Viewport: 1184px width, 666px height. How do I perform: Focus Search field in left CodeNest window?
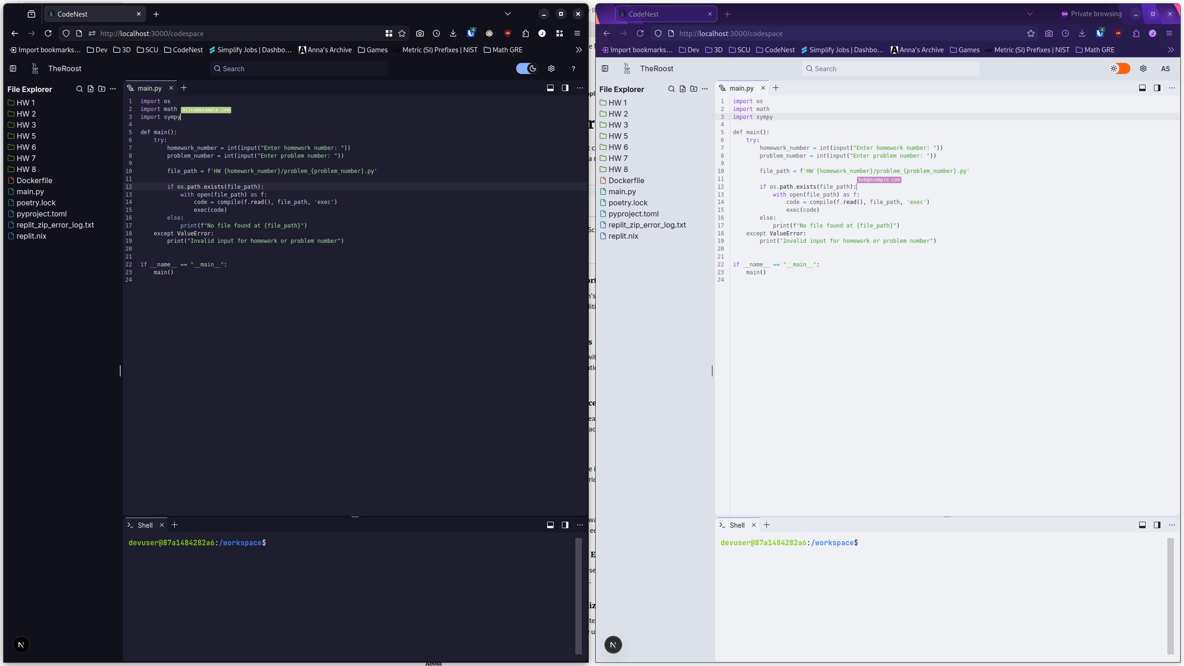[299, 68]
